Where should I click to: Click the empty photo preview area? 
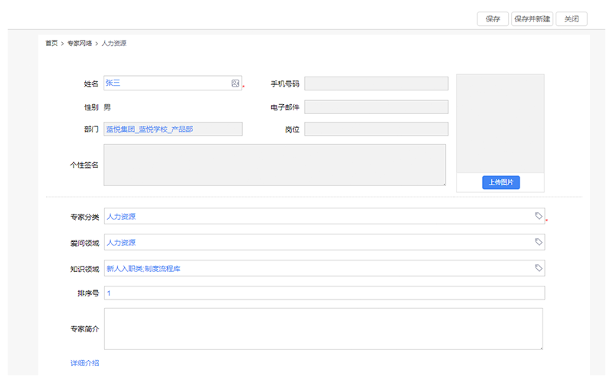tap(500, 123)
